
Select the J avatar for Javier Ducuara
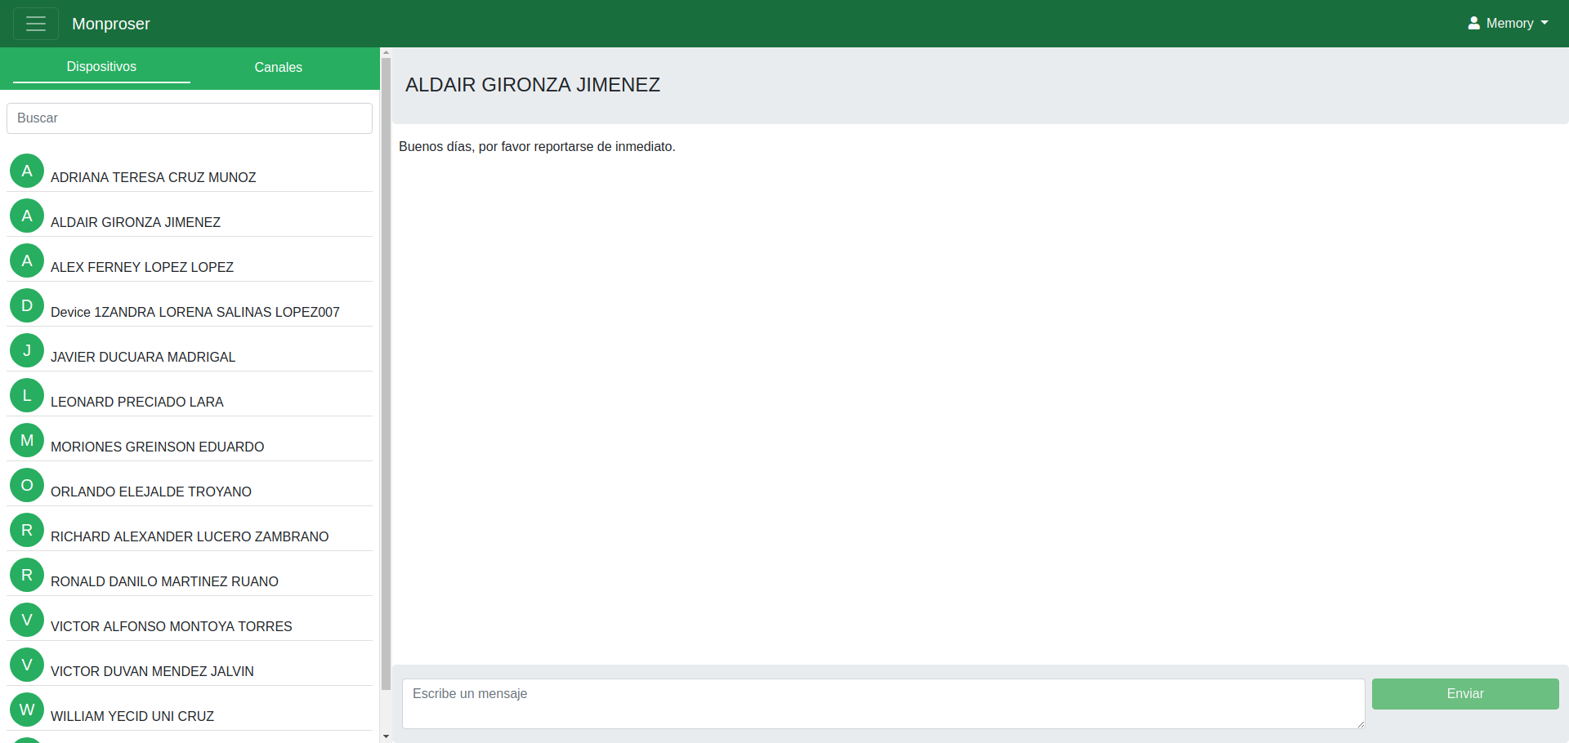tap(27, 350)
